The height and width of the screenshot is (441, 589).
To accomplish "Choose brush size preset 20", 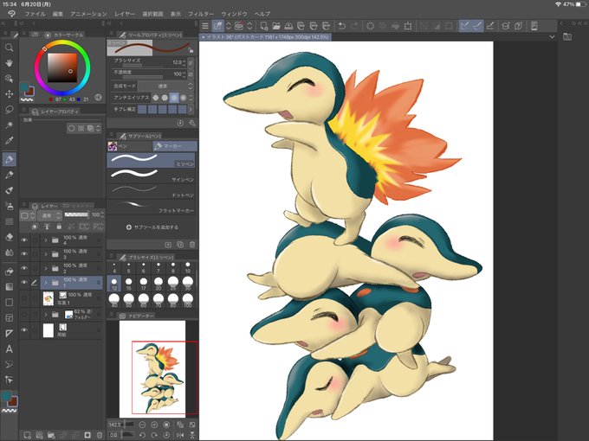I will point(159,283).
